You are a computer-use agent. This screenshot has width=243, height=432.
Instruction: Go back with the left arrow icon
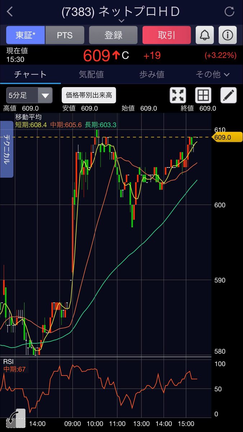tap(10, 12)
